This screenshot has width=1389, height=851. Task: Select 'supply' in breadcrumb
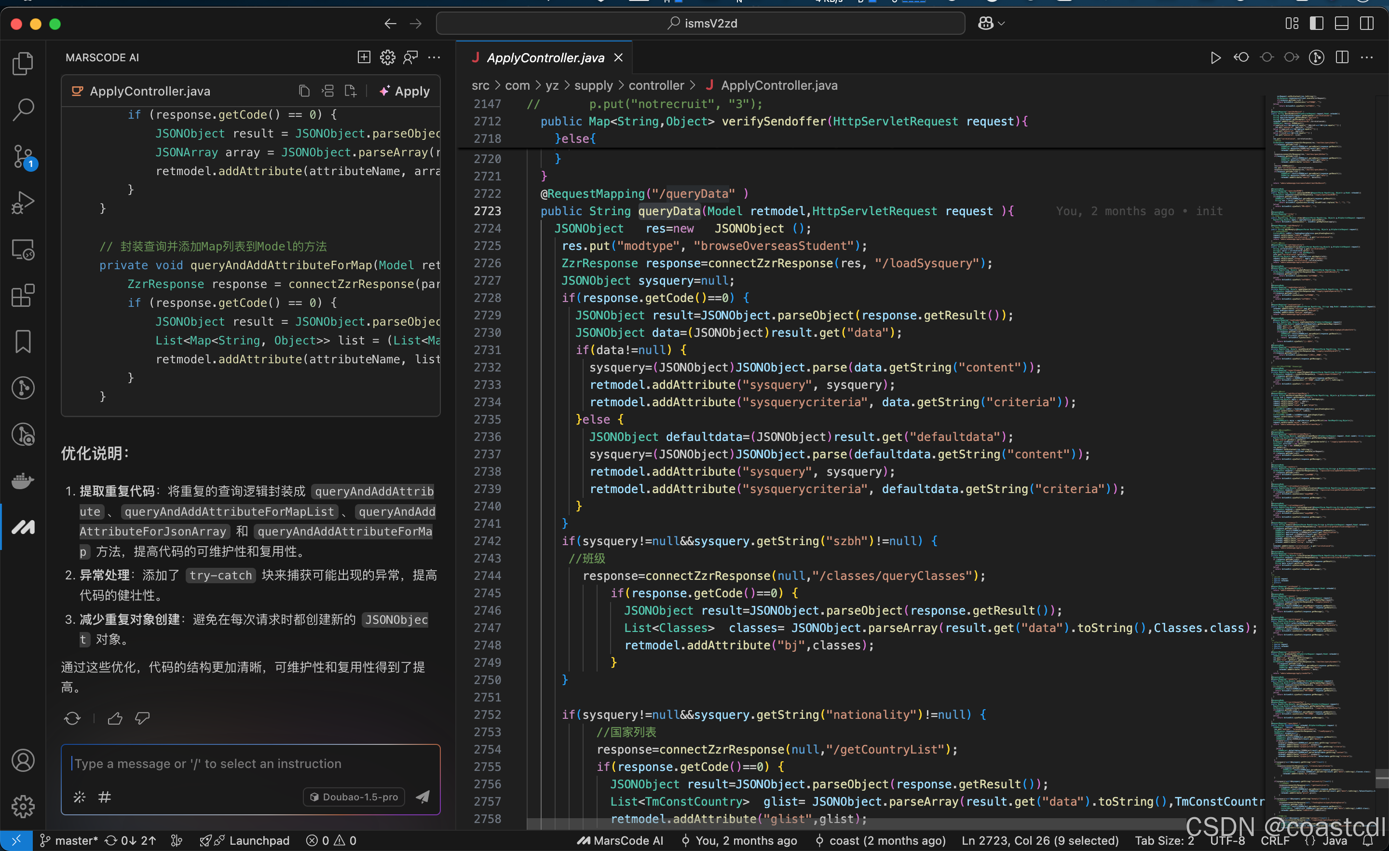[593, 85]
